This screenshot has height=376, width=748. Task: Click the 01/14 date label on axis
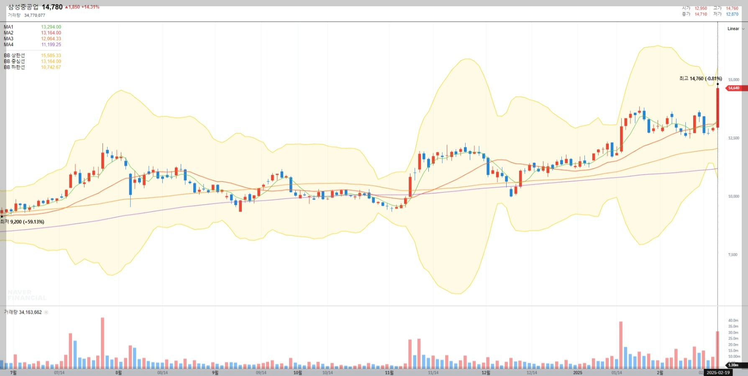pos(617,373)
